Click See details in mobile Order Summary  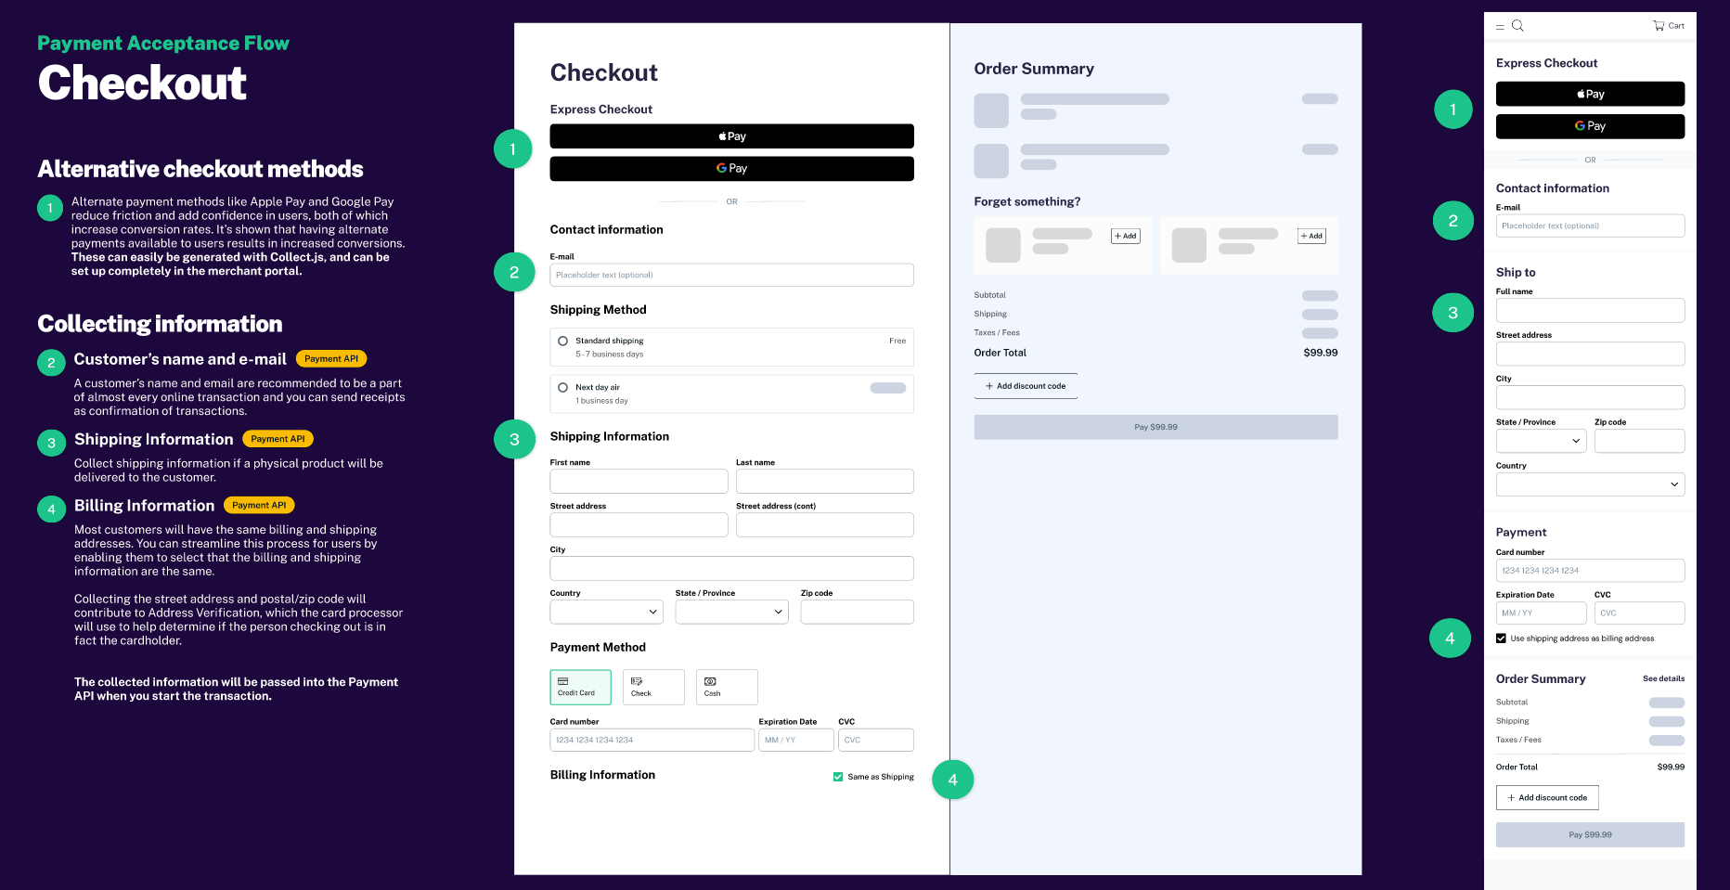(1663, 678)
